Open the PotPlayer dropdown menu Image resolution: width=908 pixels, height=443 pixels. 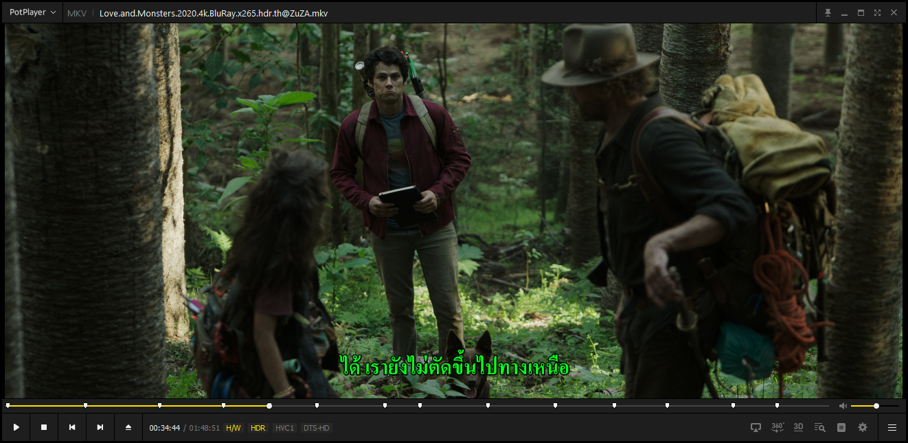click(x=32, y=12)
